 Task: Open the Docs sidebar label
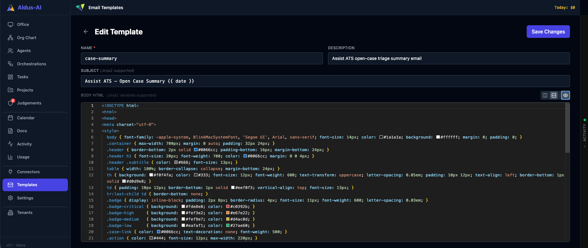22,131
